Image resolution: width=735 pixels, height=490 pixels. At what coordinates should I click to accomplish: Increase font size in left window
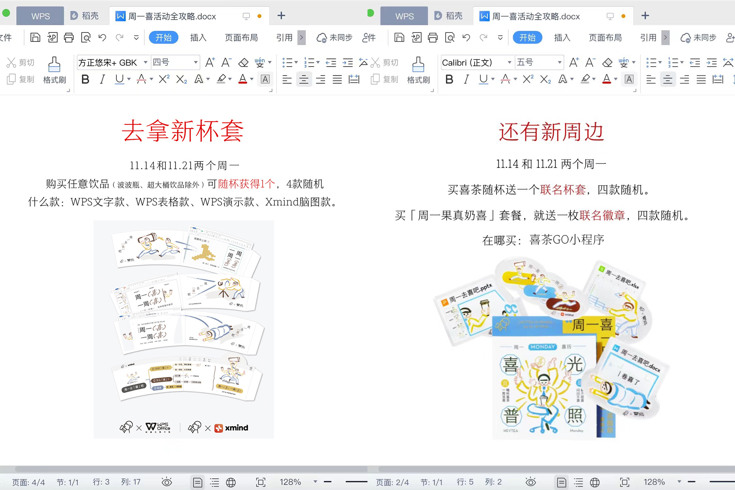[210, 62]
